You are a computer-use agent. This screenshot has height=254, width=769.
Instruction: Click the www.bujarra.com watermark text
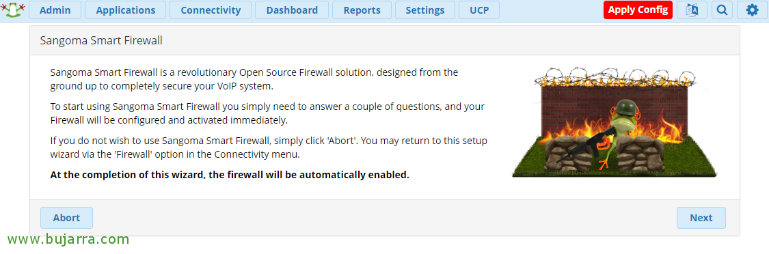[68, 239]
